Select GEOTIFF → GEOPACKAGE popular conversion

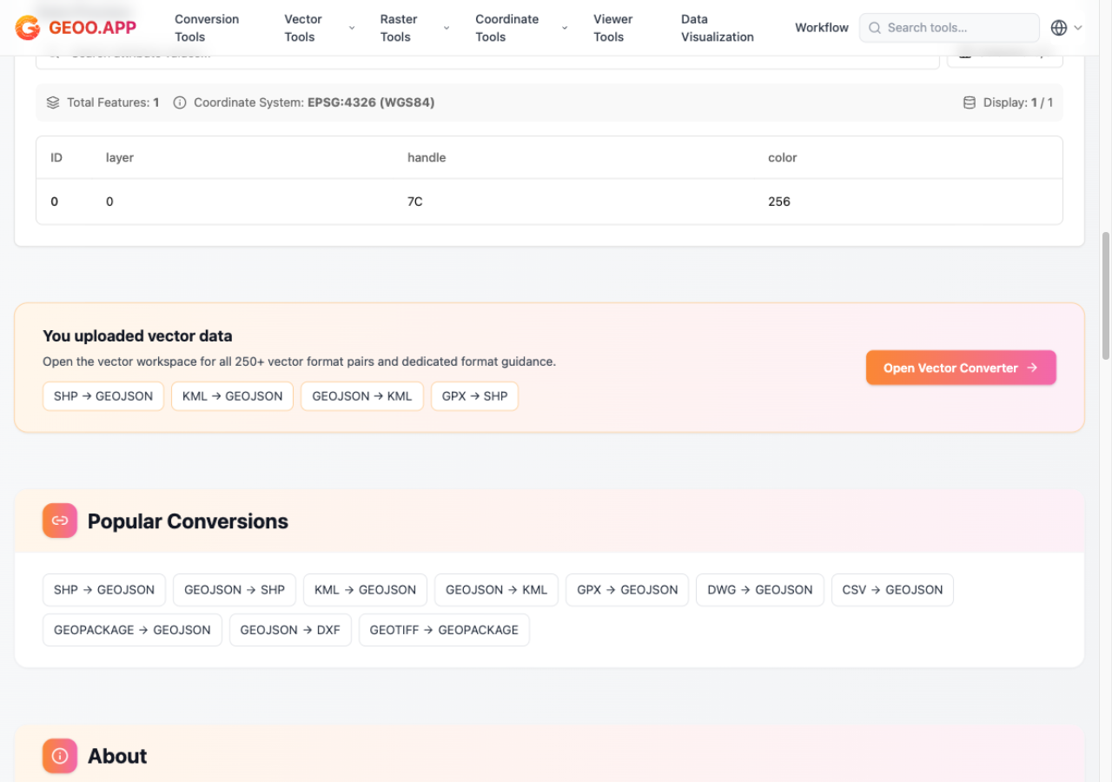[444, 630]
